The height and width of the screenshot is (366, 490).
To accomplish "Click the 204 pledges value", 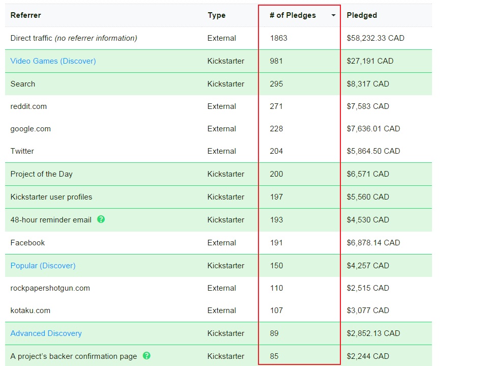I will pyautogui.click(x=276, y=151).
